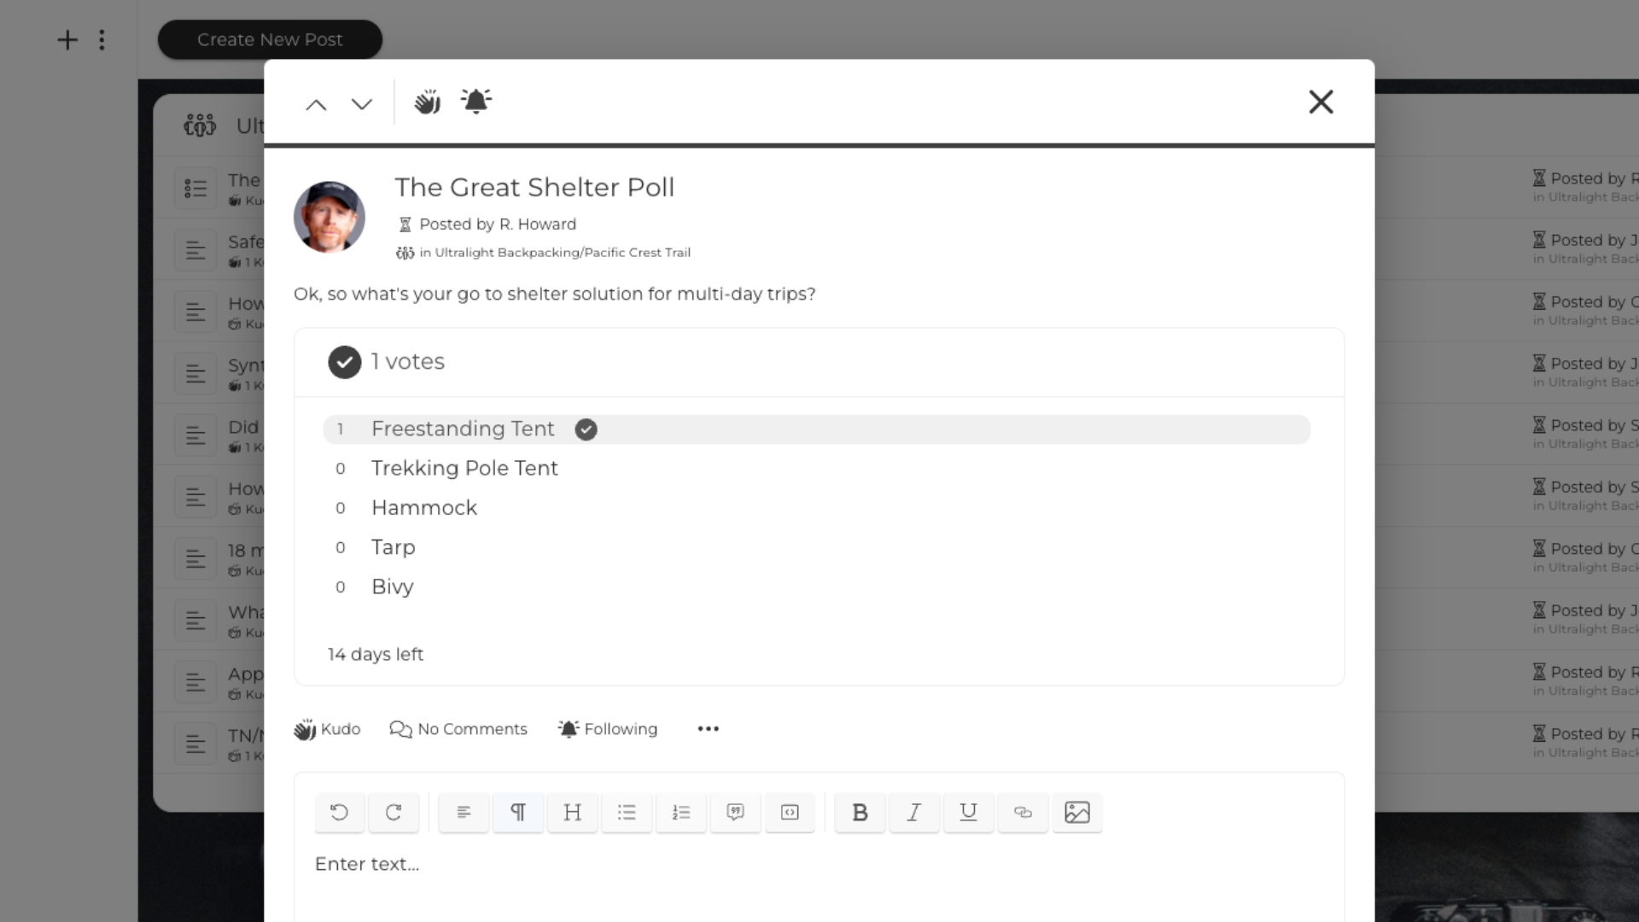Image resolution: width=1639 pixels, height=922 pixels.
Task: Vote for Trekking Pole Tent option
Action: click(x=464, y=468)
